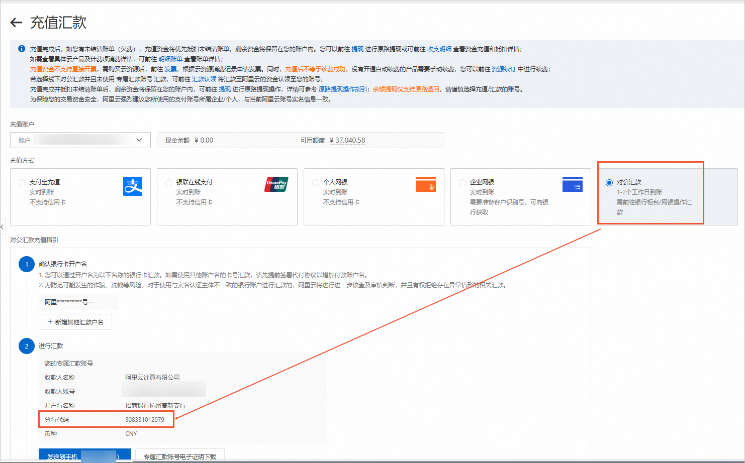Click the payee name 阿里云计算有限公司

[152, 377]
